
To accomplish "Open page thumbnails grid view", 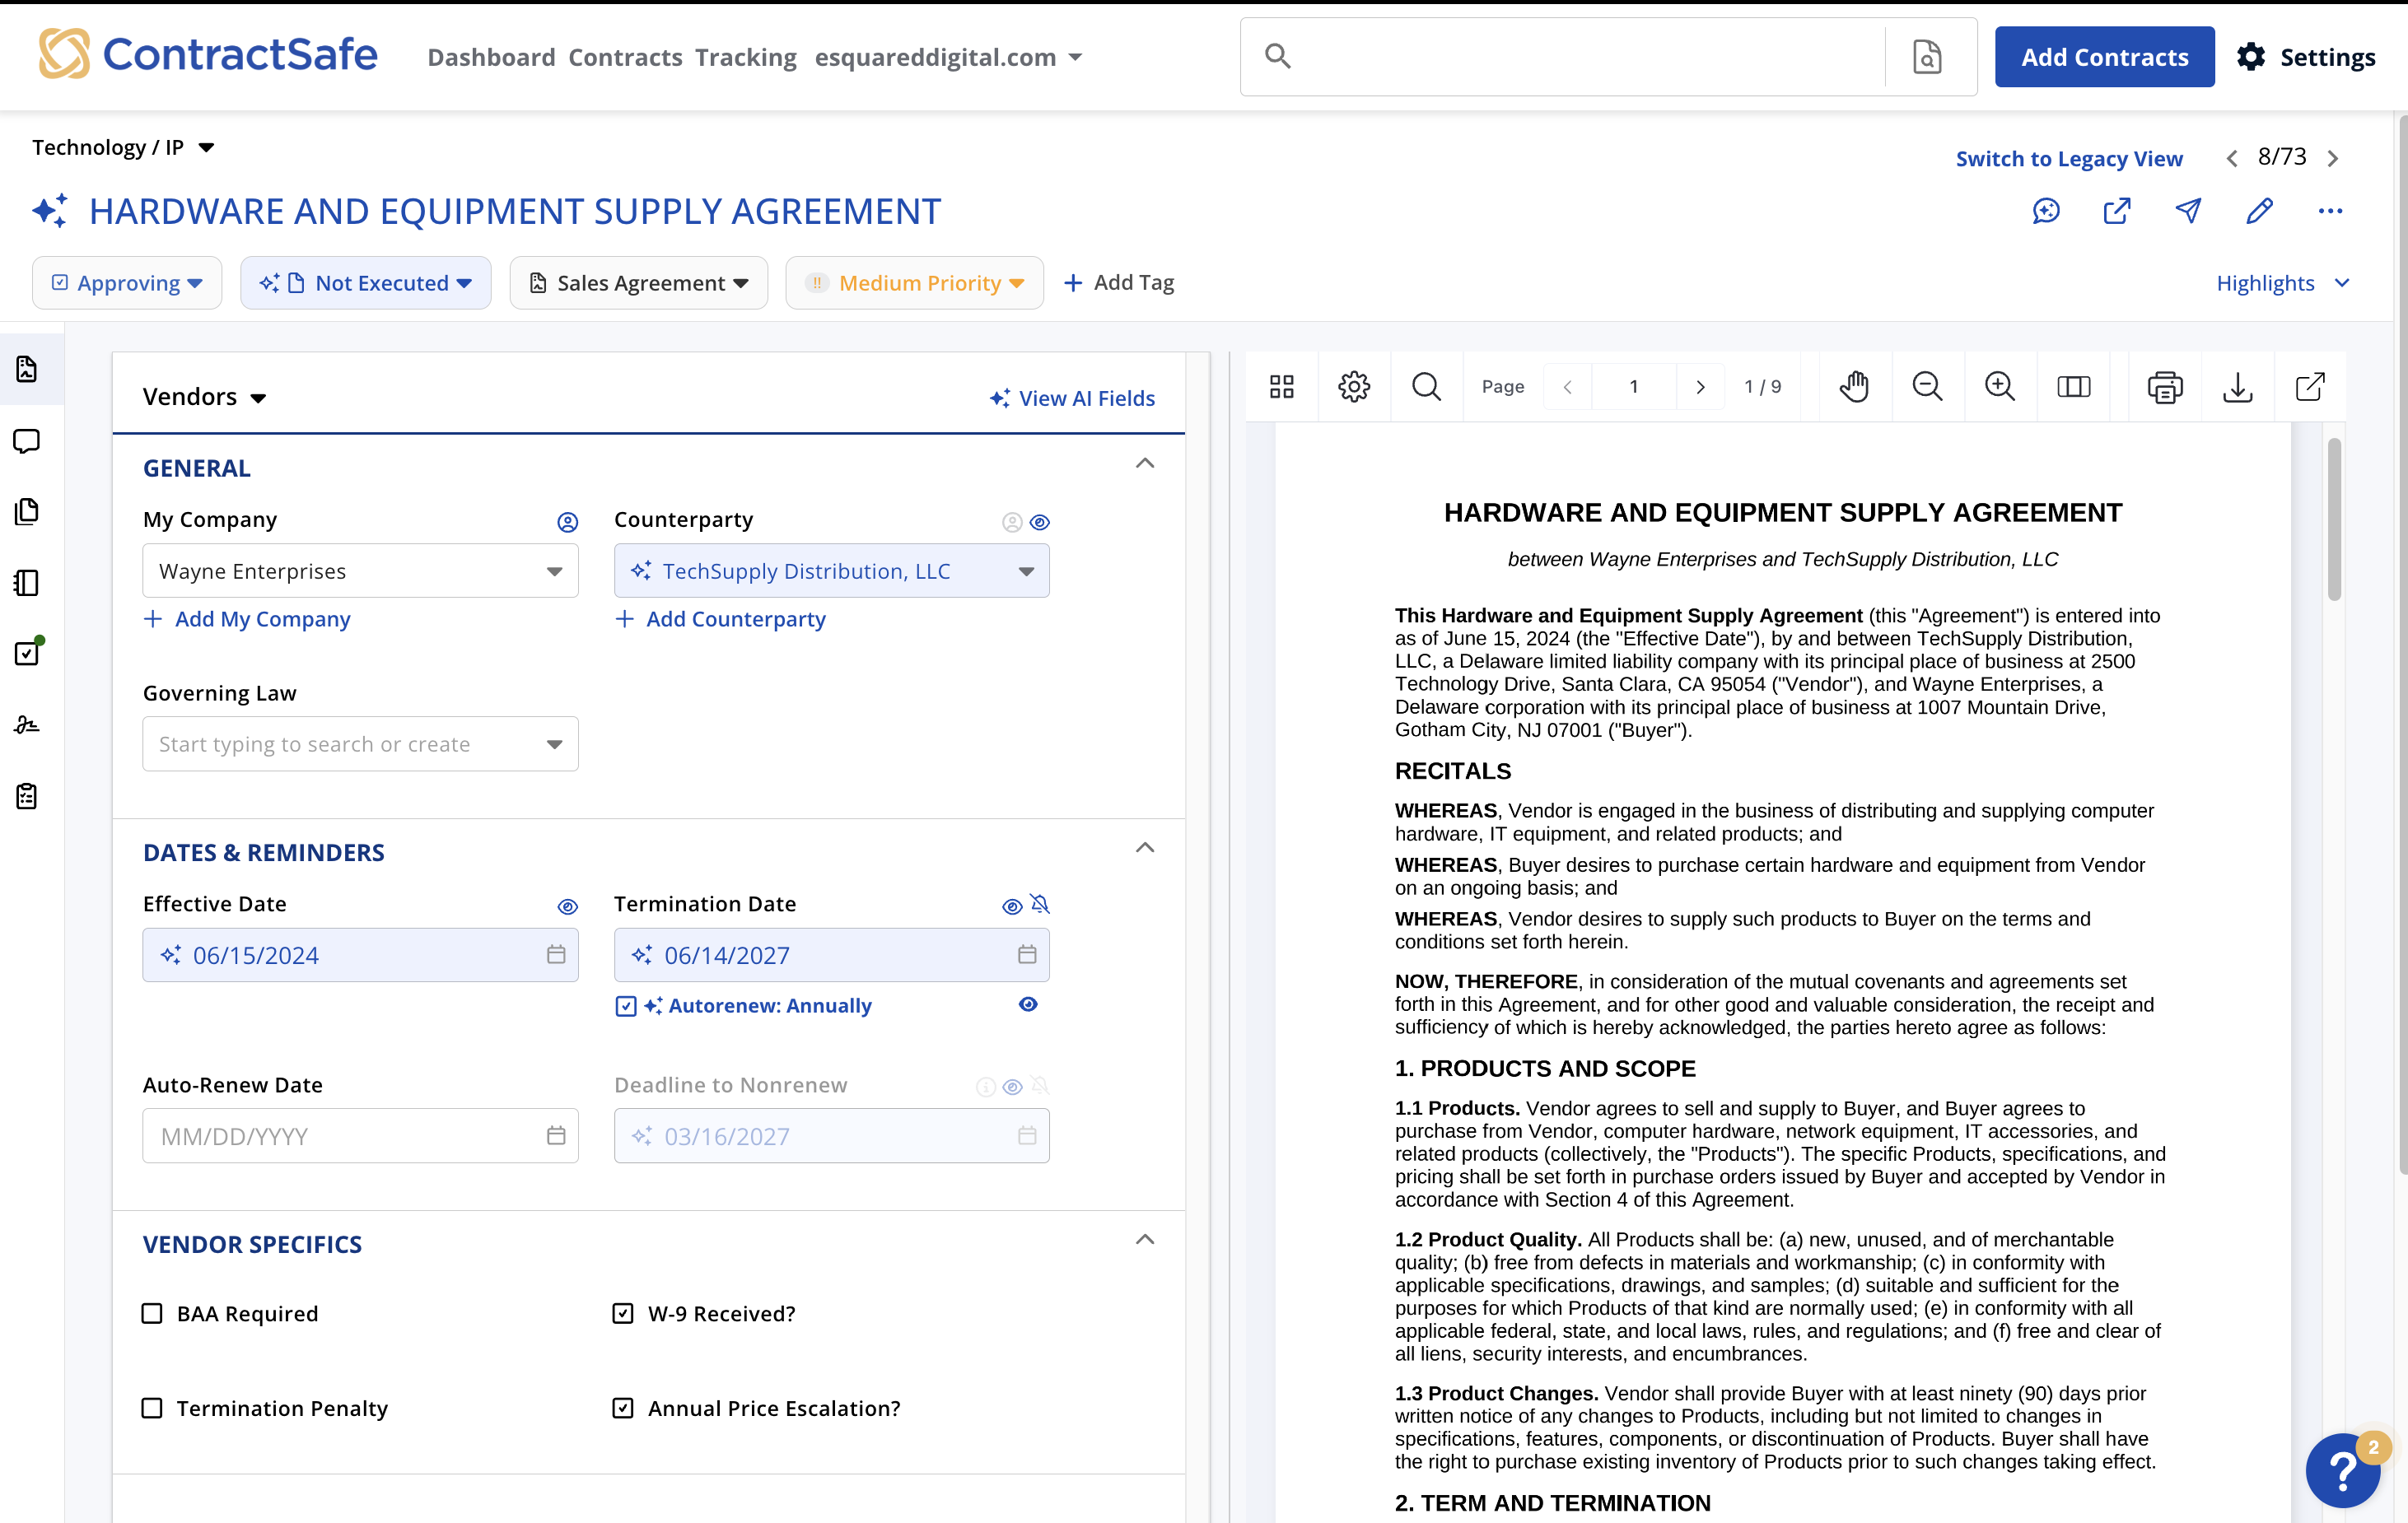I will (x=1281, y=386).
